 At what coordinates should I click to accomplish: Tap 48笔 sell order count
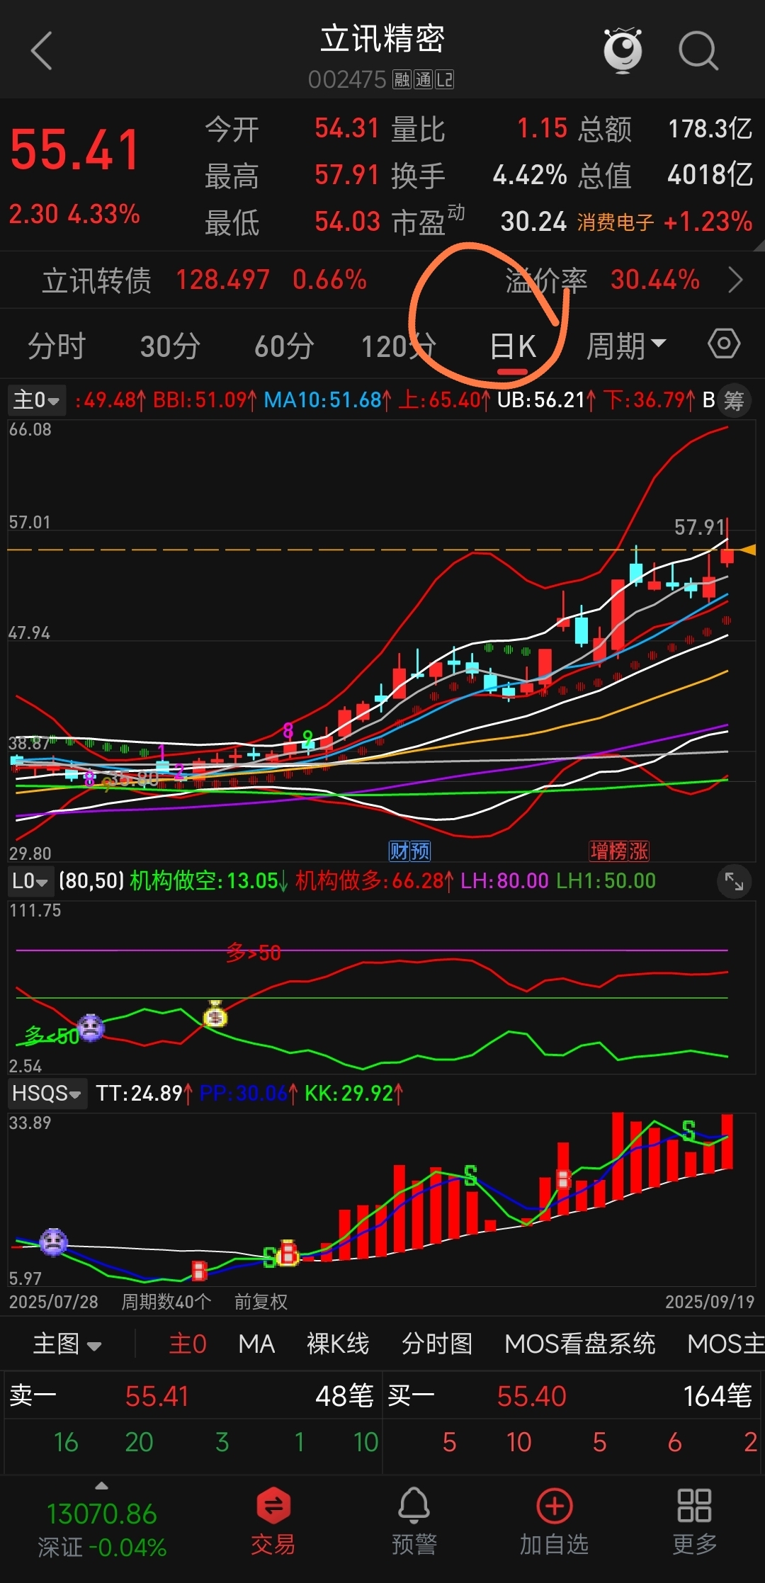344,1396
